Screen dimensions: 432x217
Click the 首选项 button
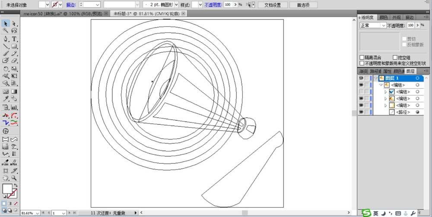coord(303,5)
